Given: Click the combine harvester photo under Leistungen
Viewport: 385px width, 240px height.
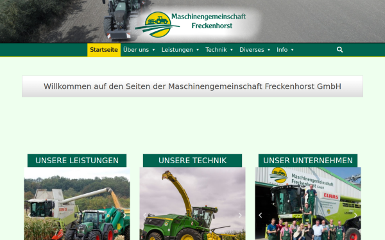Looking at the screenshot, I should [77, 204].
